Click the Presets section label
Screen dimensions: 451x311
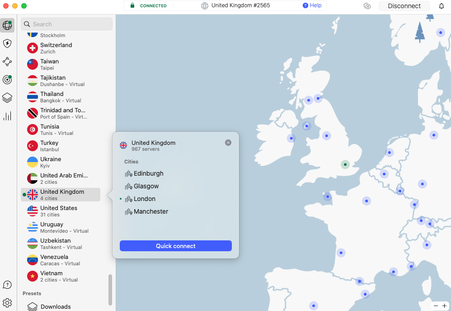tap(32, 293)
